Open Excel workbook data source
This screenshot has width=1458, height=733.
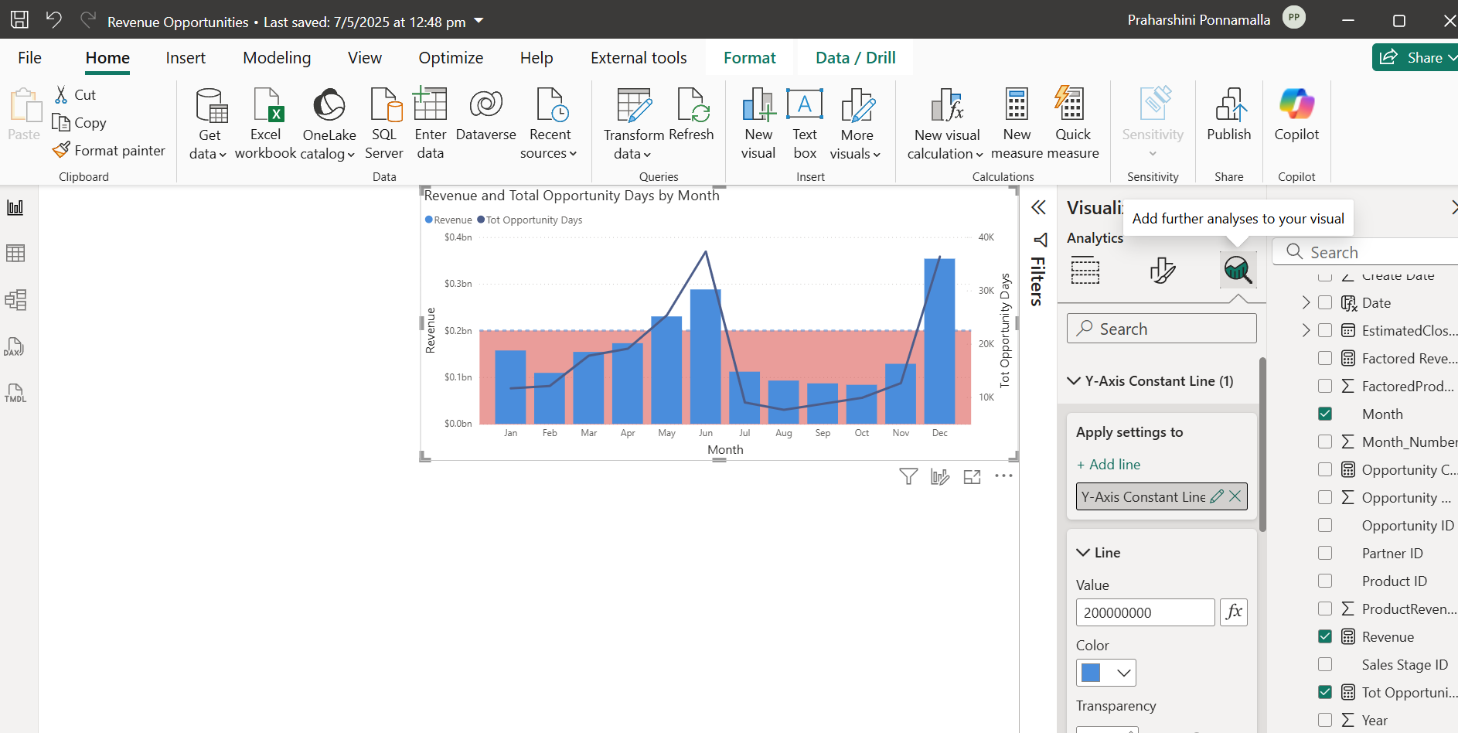click(266, 124)
